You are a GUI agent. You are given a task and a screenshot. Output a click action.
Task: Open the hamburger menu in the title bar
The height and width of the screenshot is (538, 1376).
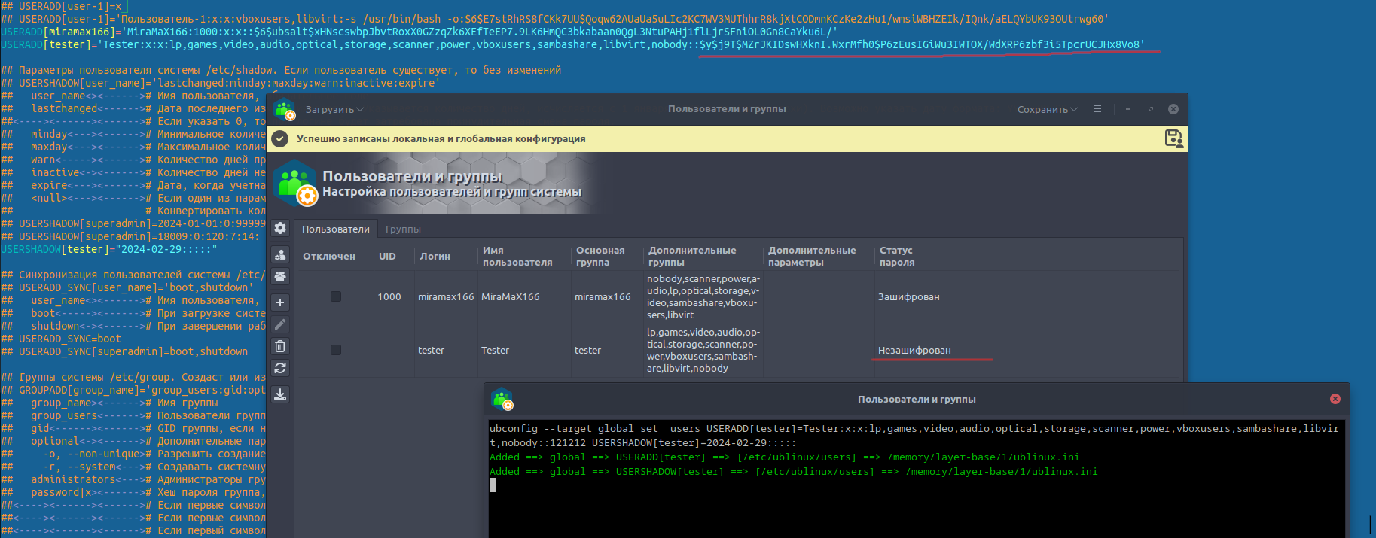1097,109
